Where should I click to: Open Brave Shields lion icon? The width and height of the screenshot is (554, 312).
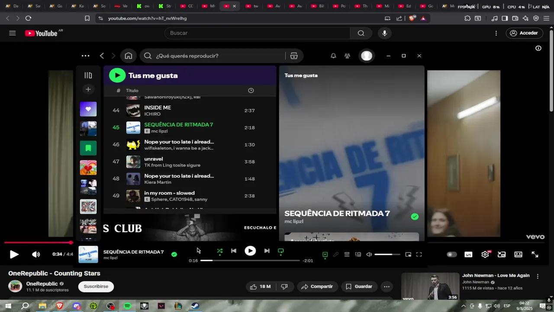[412, 18]
